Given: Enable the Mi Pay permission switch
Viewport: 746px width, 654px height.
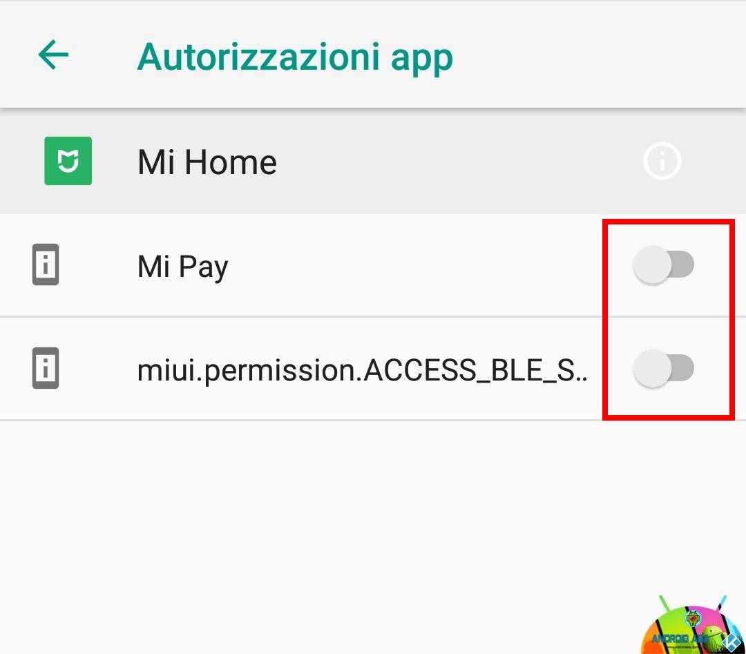Looking at the screenshot, I should [x=664, y=265].
